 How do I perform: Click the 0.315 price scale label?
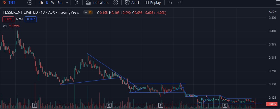coord(272,58)
